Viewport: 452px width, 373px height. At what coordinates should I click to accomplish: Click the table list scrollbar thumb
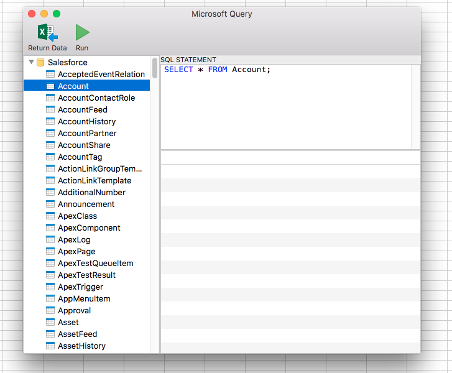coord(155,68)
